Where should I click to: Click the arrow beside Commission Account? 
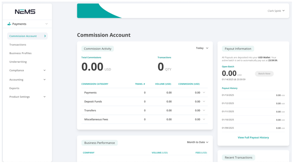click(x=45, y=36)
